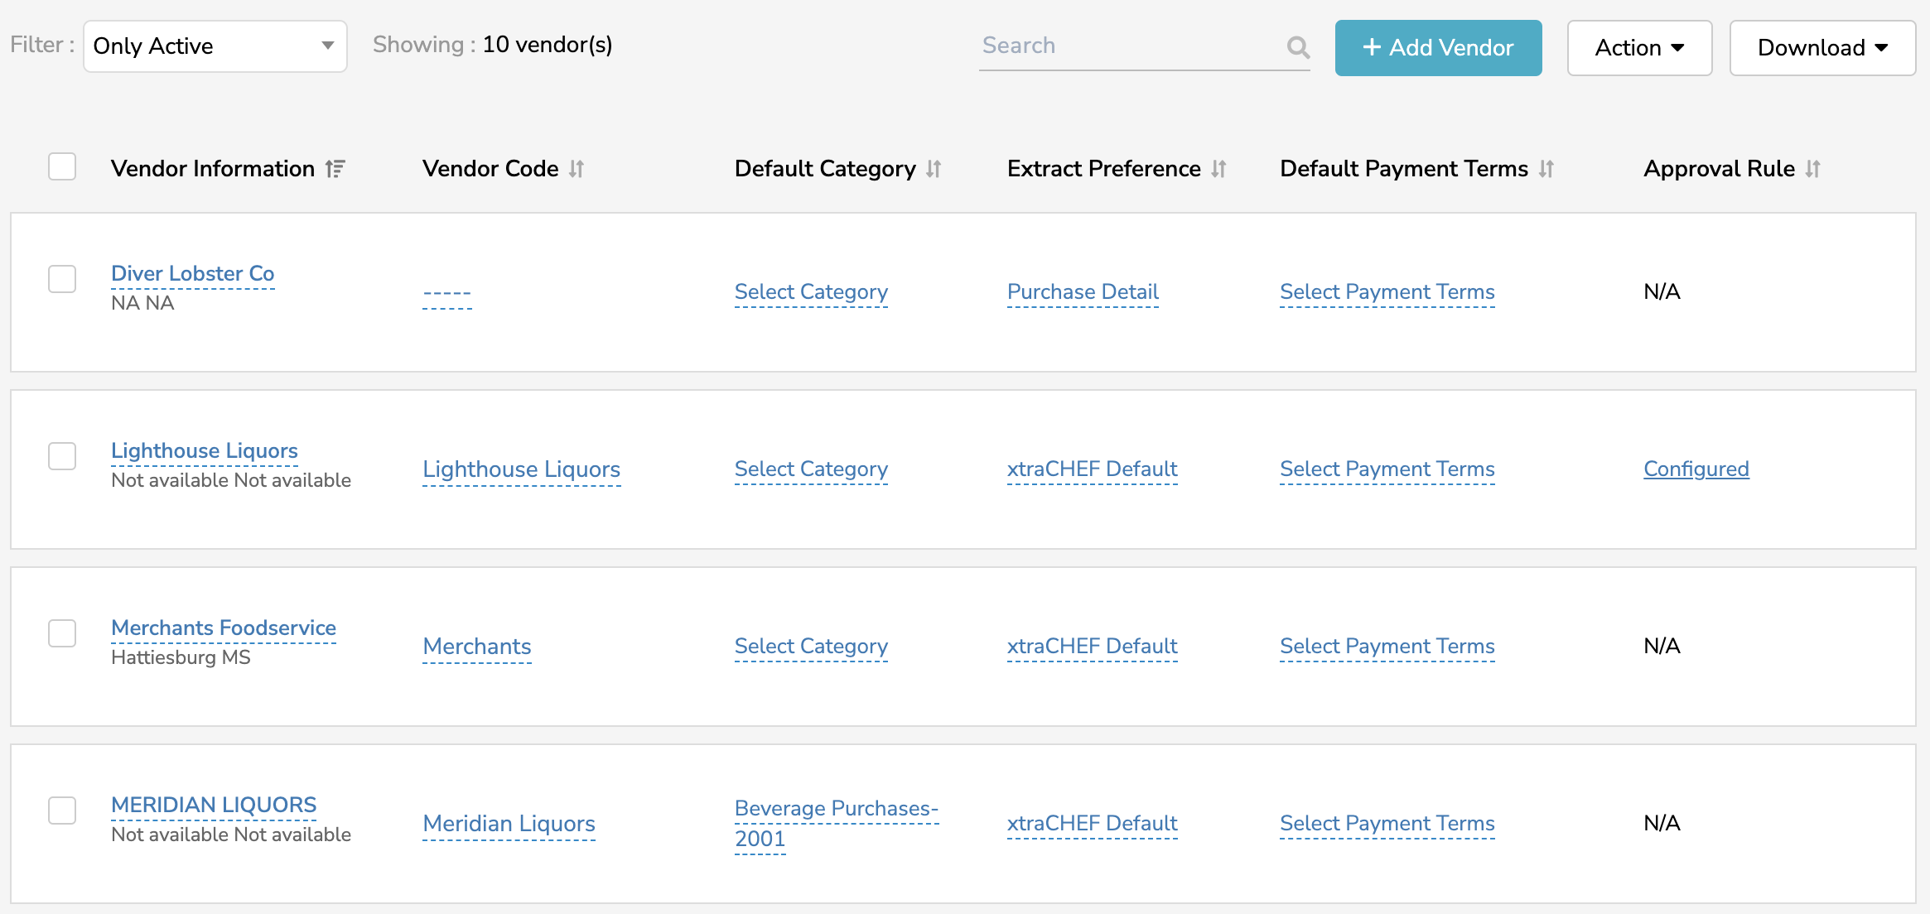Open the Lighthouse Liquors vendor link
The width and height of the screenshot is (1930, 914).
[x=205, y=451]
